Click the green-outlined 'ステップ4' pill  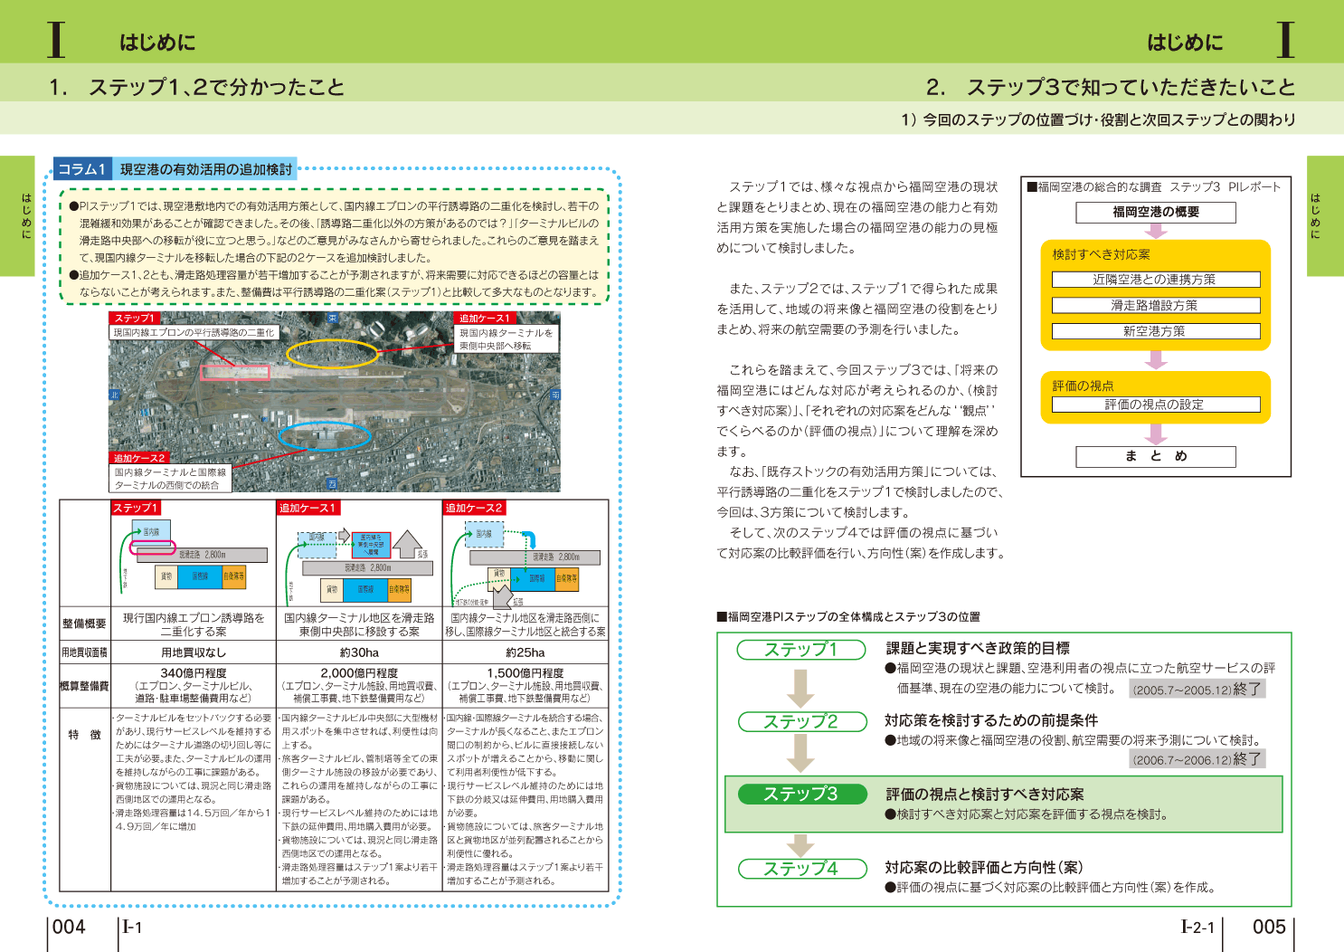[x=801, y=869]
